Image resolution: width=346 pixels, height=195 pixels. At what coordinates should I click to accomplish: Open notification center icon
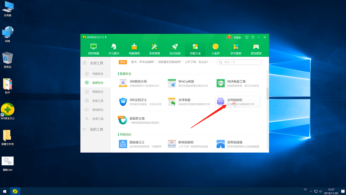[x=343, y=191]
